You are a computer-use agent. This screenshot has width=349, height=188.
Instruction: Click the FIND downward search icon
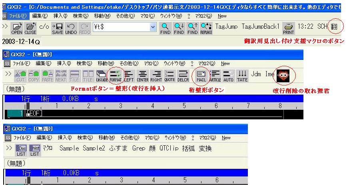coord(179,28)
